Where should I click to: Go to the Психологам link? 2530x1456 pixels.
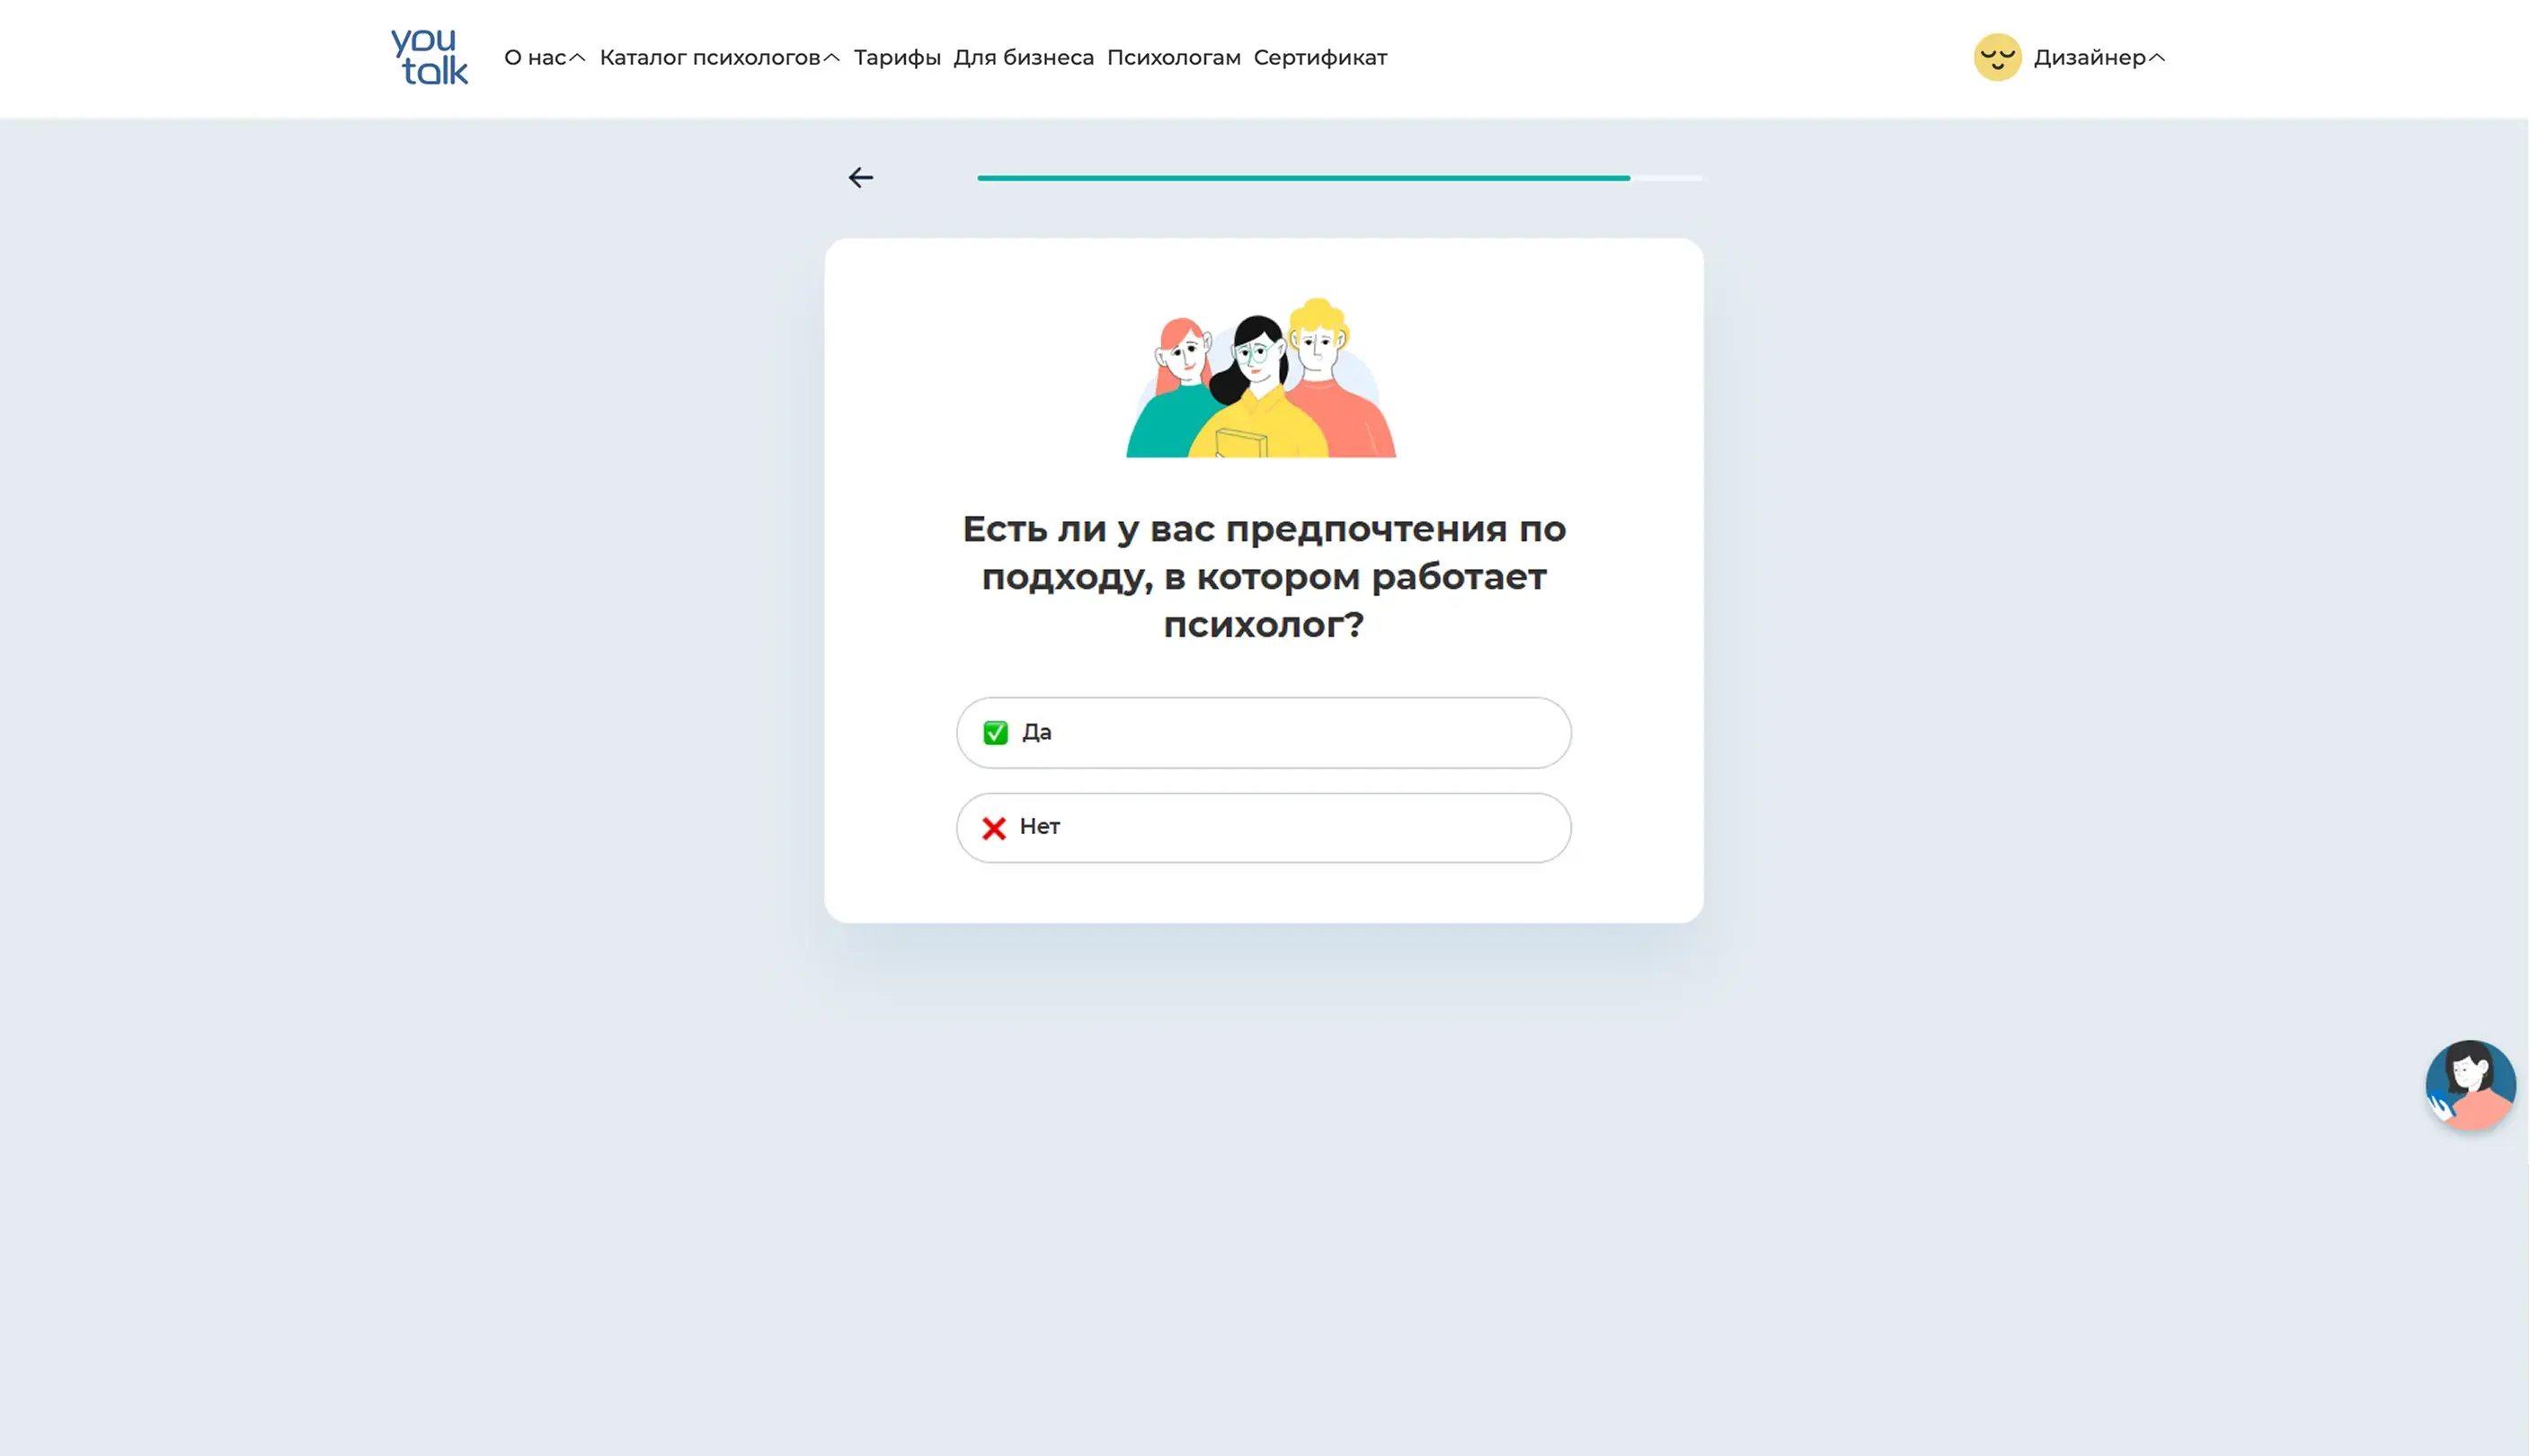pyautogui.click(x=1173, y=58)
